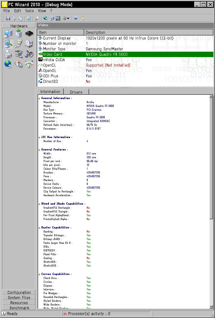Click the Pixel per inch 96x96 dpi value

(92, 161)
